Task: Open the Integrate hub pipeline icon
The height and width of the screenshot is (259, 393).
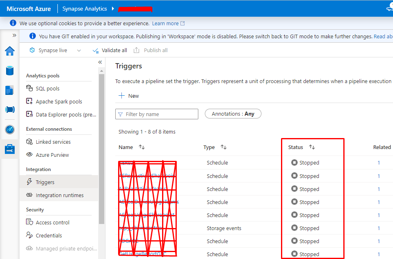Action: pos(10,110)
